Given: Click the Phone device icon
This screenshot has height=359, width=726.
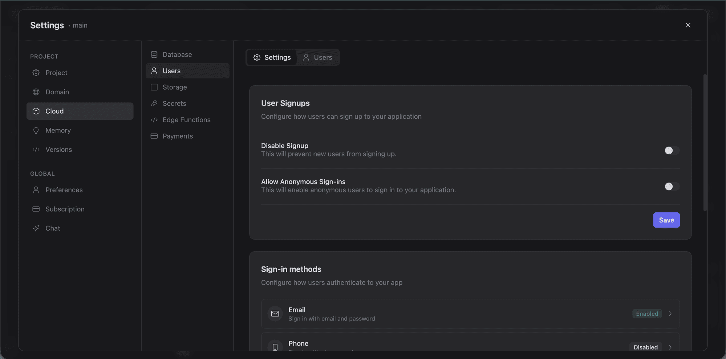Looking at the screenshot, I should tap(275, 347).
